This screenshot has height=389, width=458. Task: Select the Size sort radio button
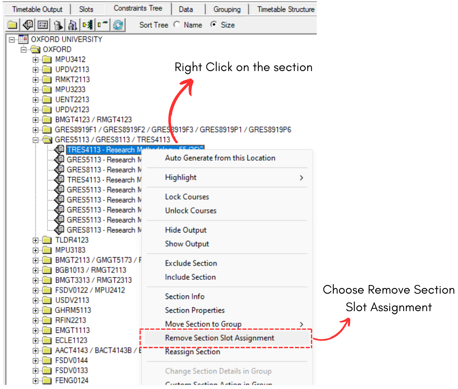coord(214,25)
